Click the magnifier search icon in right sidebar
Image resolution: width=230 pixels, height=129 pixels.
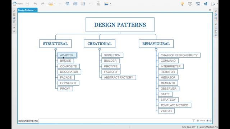click(216, 18)
